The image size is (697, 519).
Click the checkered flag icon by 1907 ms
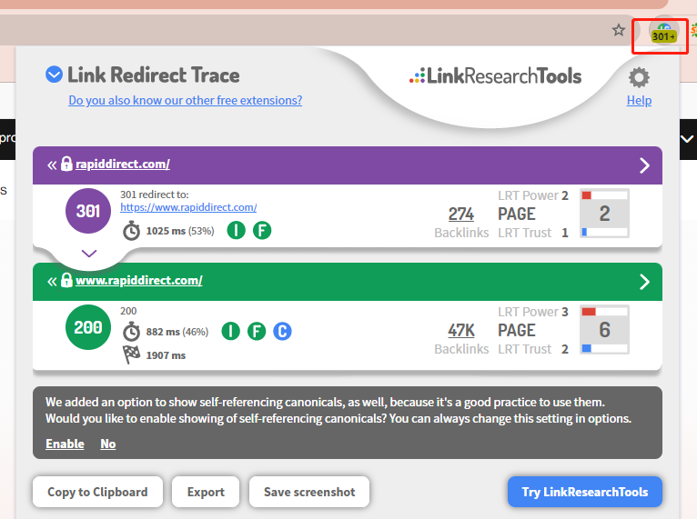(x=131, y=354)
